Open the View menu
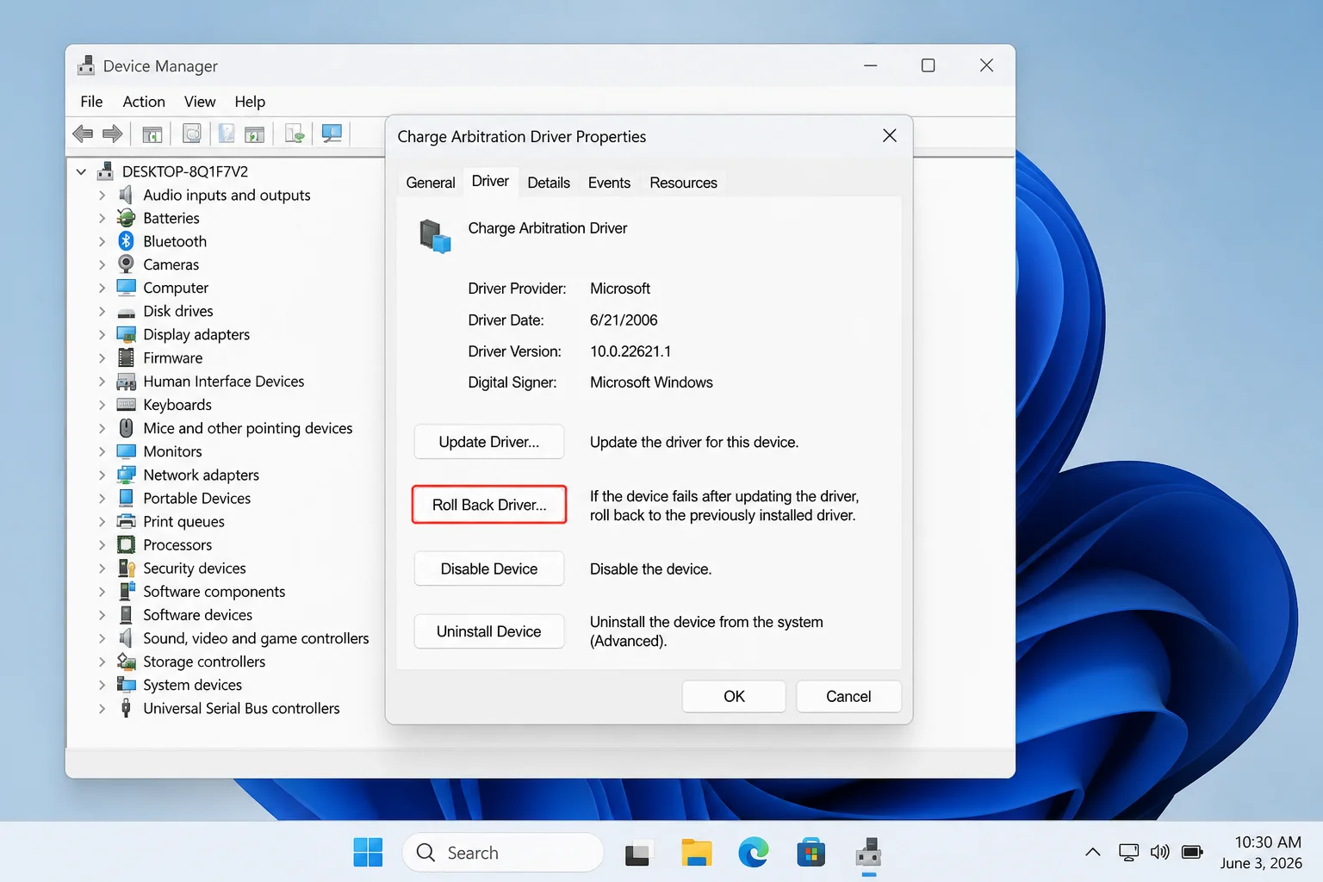 click(x=200, y=102)
